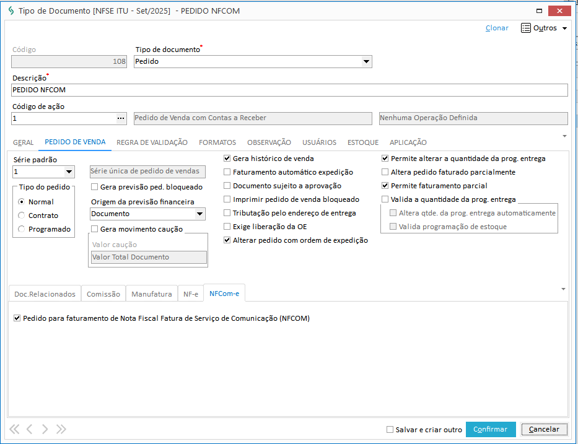
Task: Go to the previous record arrow
Action: pos(29,429)
